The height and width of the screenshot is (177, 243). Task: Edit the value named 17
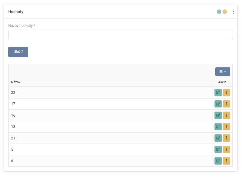pyautogui.click(x=218, y=104)
